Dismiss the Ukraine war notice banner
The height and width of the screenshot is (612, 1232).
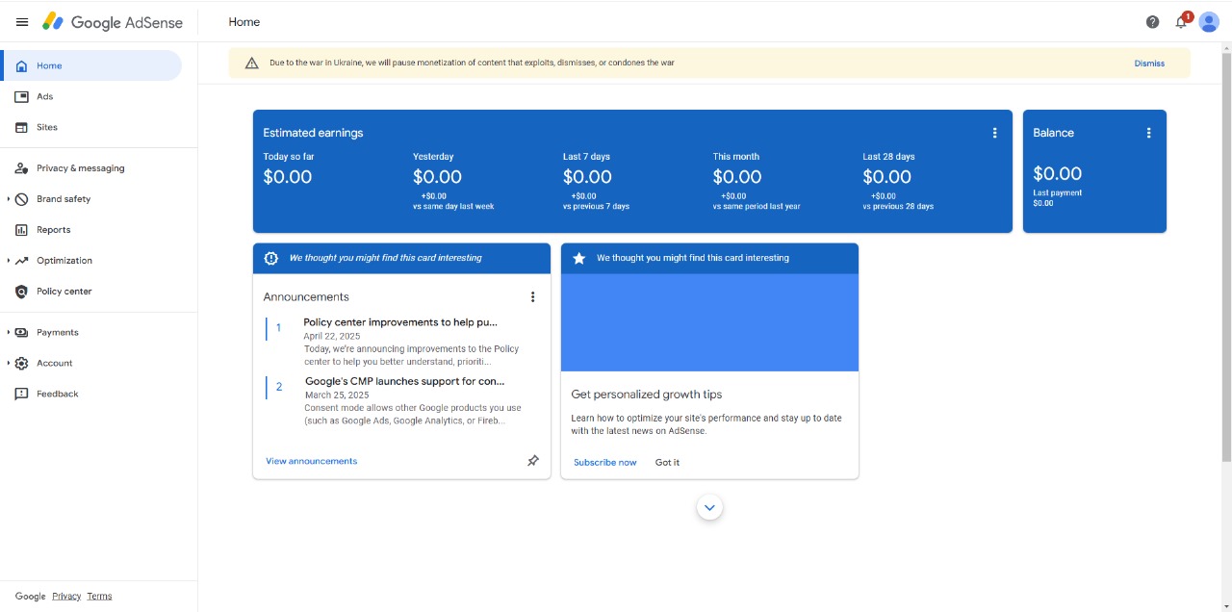pyautogui.click(x=1149, y=64)
